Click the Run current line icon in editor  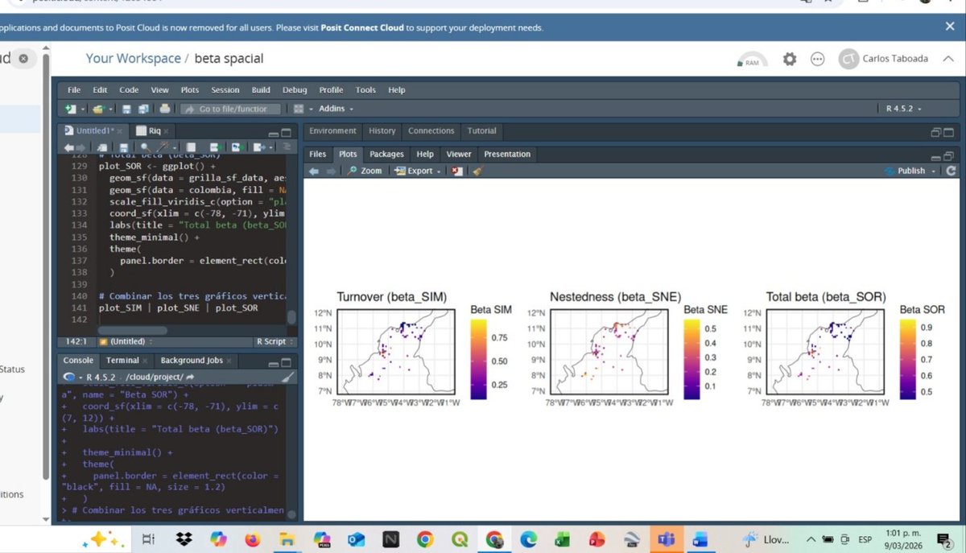(217, 147)
